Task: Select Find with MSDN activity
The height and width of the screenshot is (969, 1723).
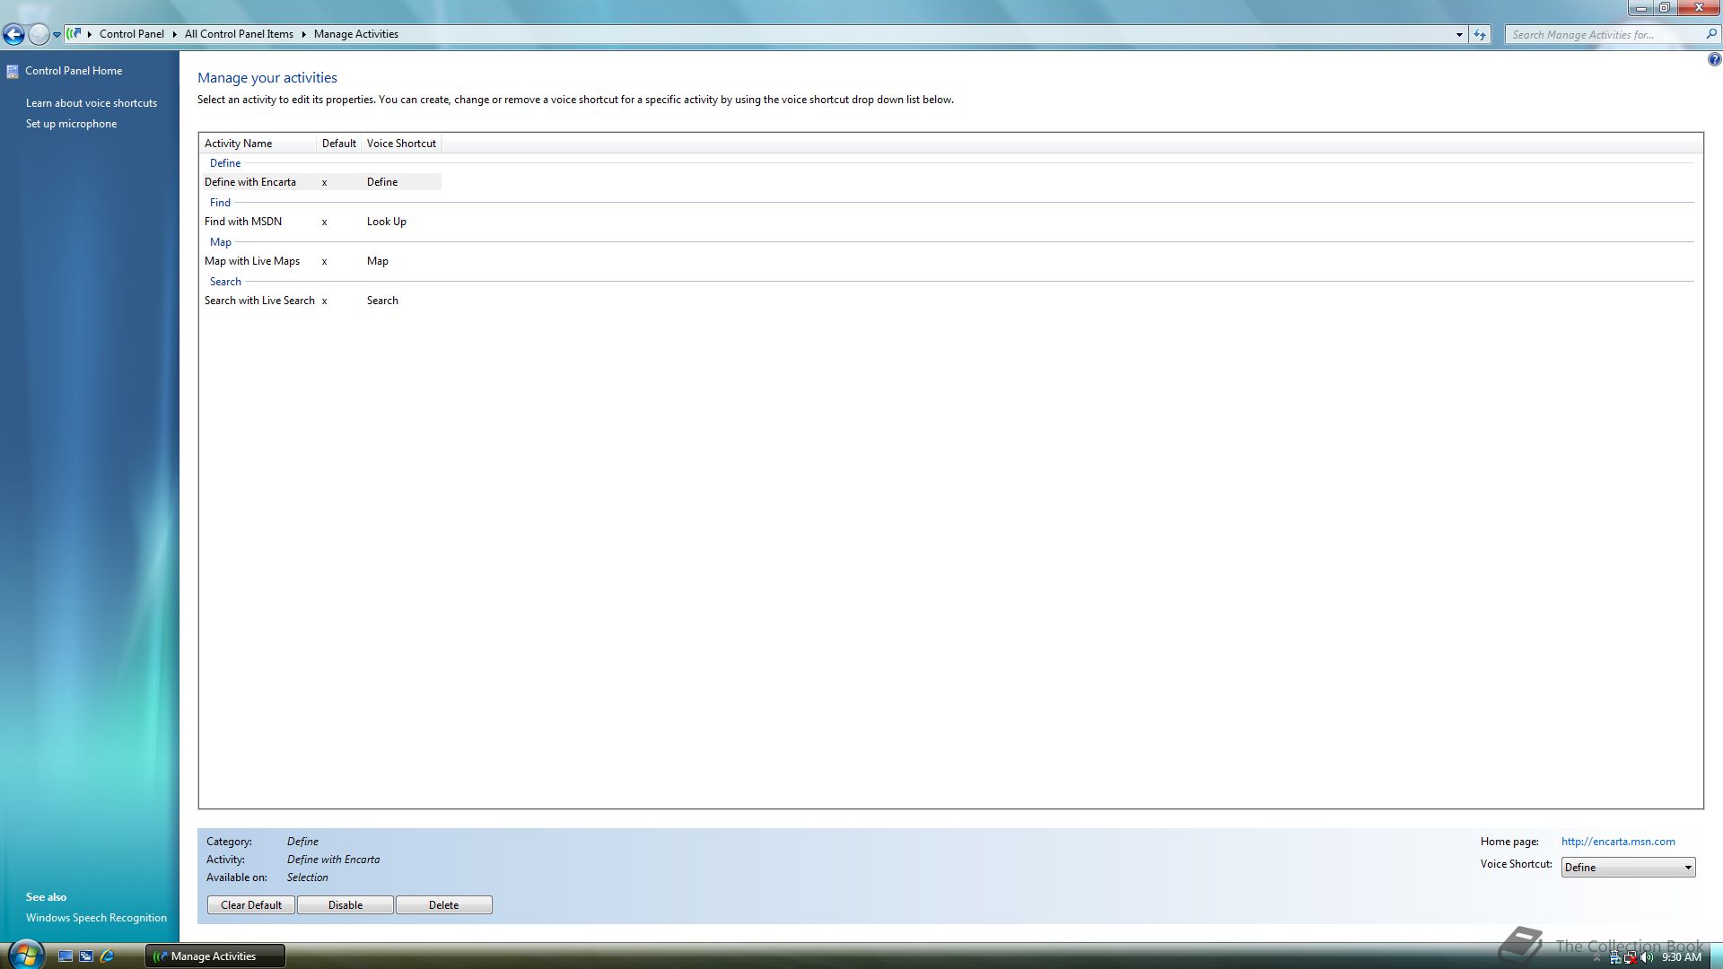Action: tap(243, 222)
